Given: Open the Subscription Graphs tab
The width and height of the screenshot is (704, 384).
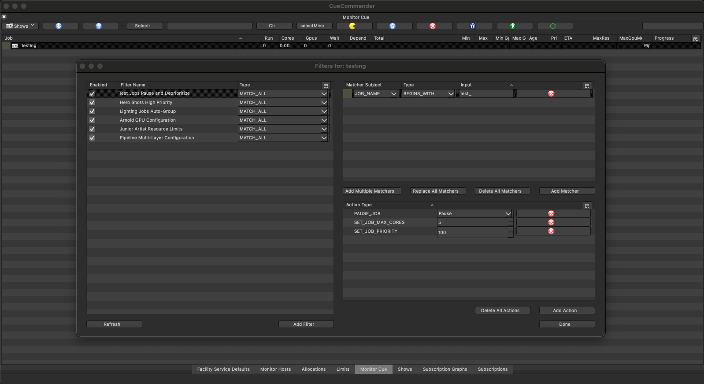Looking at the screenshot, I should tap(445, 369).
